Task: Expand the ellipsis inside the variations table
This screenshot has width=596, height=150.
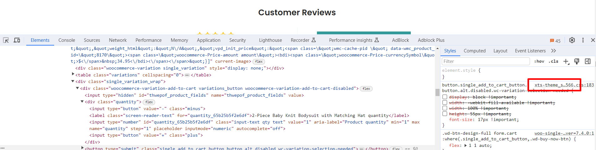Action: (187, 75)
